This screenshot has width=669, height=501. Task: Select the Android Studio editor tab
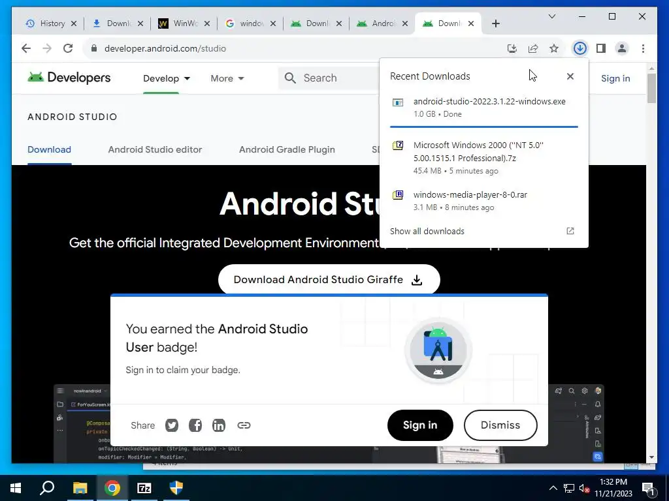click(155, 149)
